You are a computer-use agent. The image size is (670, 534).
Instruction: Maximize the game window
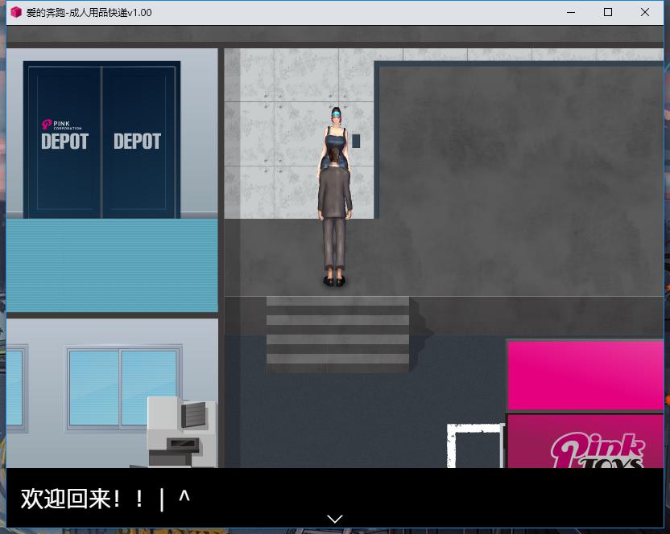pyautogui.click(x=608, y=12)
